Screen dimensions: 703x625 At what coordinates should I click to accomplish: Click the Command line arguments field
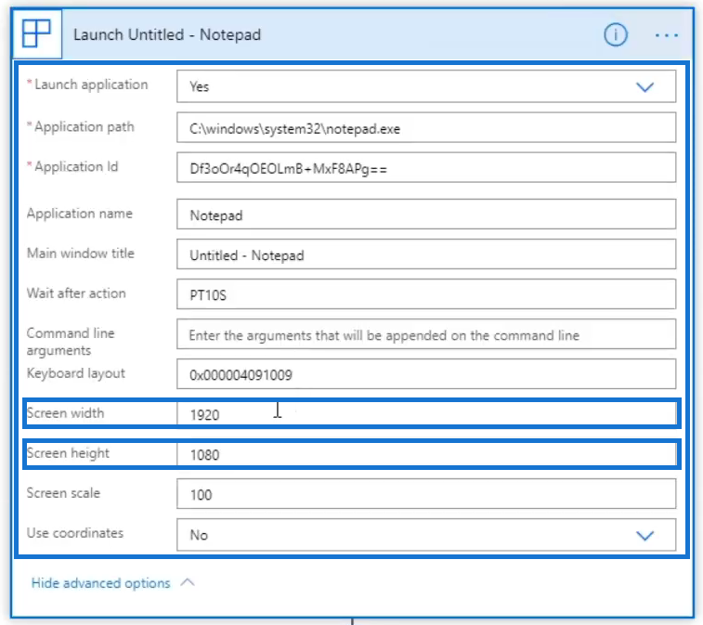[x=426, y=334]
